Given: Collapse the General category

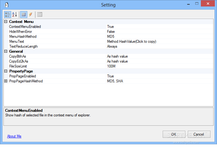Looking at the screenshot, I should 6,51.
